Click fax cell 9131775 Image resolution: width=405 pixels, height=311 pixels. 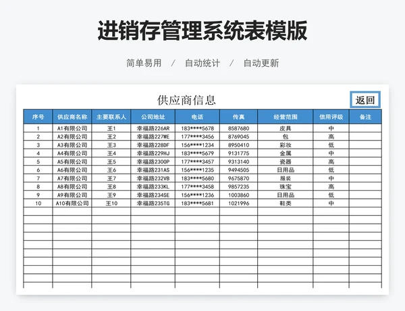click(x=238, y=153)
